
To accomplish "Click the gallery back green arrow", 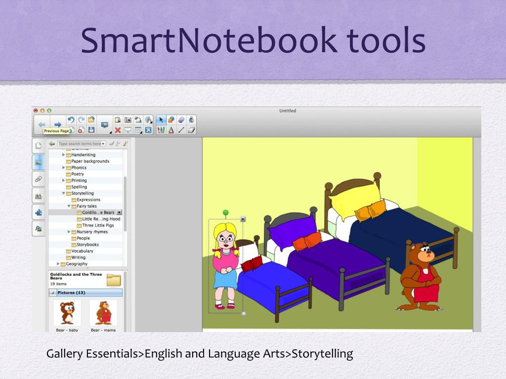I will click(52, 144).
